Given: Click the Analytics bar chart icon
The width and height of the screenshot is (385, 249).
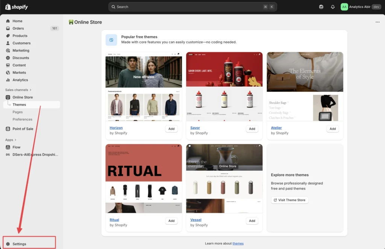Looking at the screenshot, I should click(8, 80).
